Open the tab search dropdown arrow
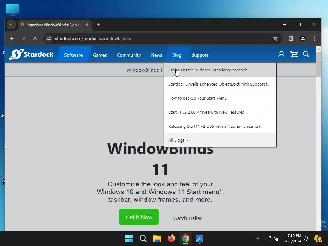Image resolution: width=328 pixels, height=246 pixels. [x=11, y=25]
